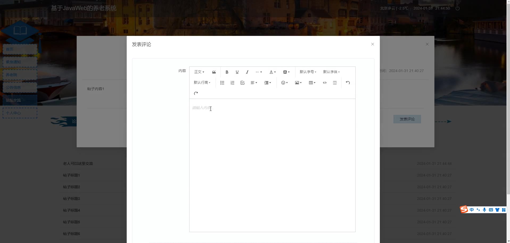Open the emoji picker
Screen dimensions: 510x243
pyautogui.click(x=285, y=83)
